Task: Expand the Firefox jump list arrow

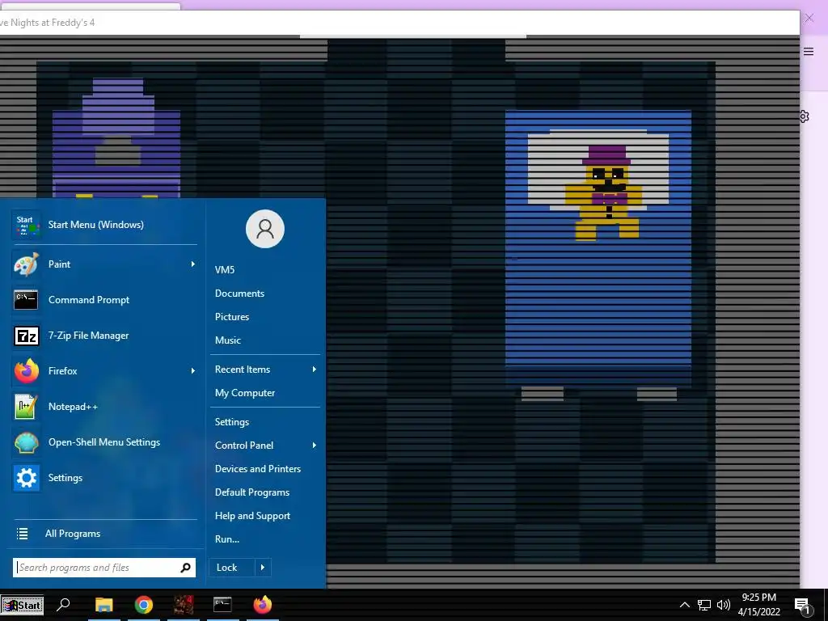Action: pyautogui.click(x=192, y=370)
